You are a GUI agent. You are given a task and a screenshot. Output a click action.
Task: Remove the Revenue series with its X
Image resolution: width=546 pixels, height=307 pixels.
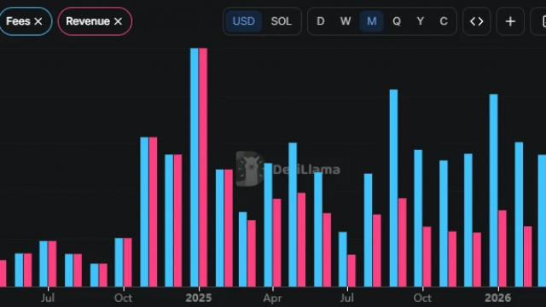point(118,21)
